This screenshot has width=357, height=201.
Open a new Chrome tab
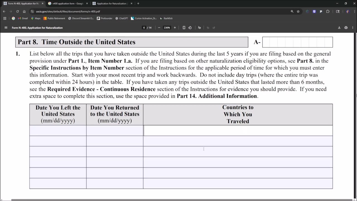[x=138, y=4]
